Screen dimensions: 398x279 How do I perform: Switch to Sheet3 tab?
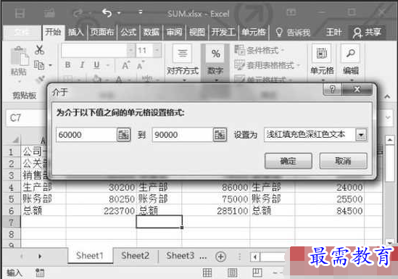[x=181, y=256]
